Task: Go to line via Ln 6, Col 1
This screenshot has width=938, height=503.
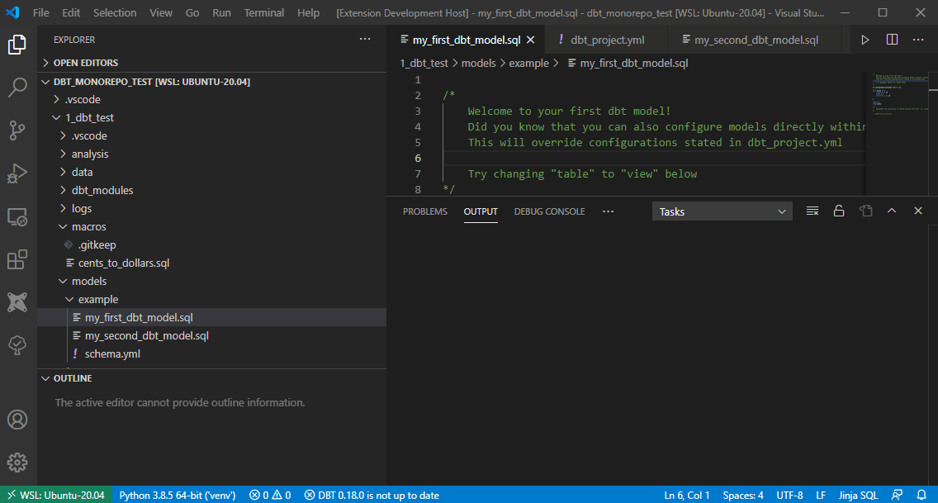Action: 687,496
